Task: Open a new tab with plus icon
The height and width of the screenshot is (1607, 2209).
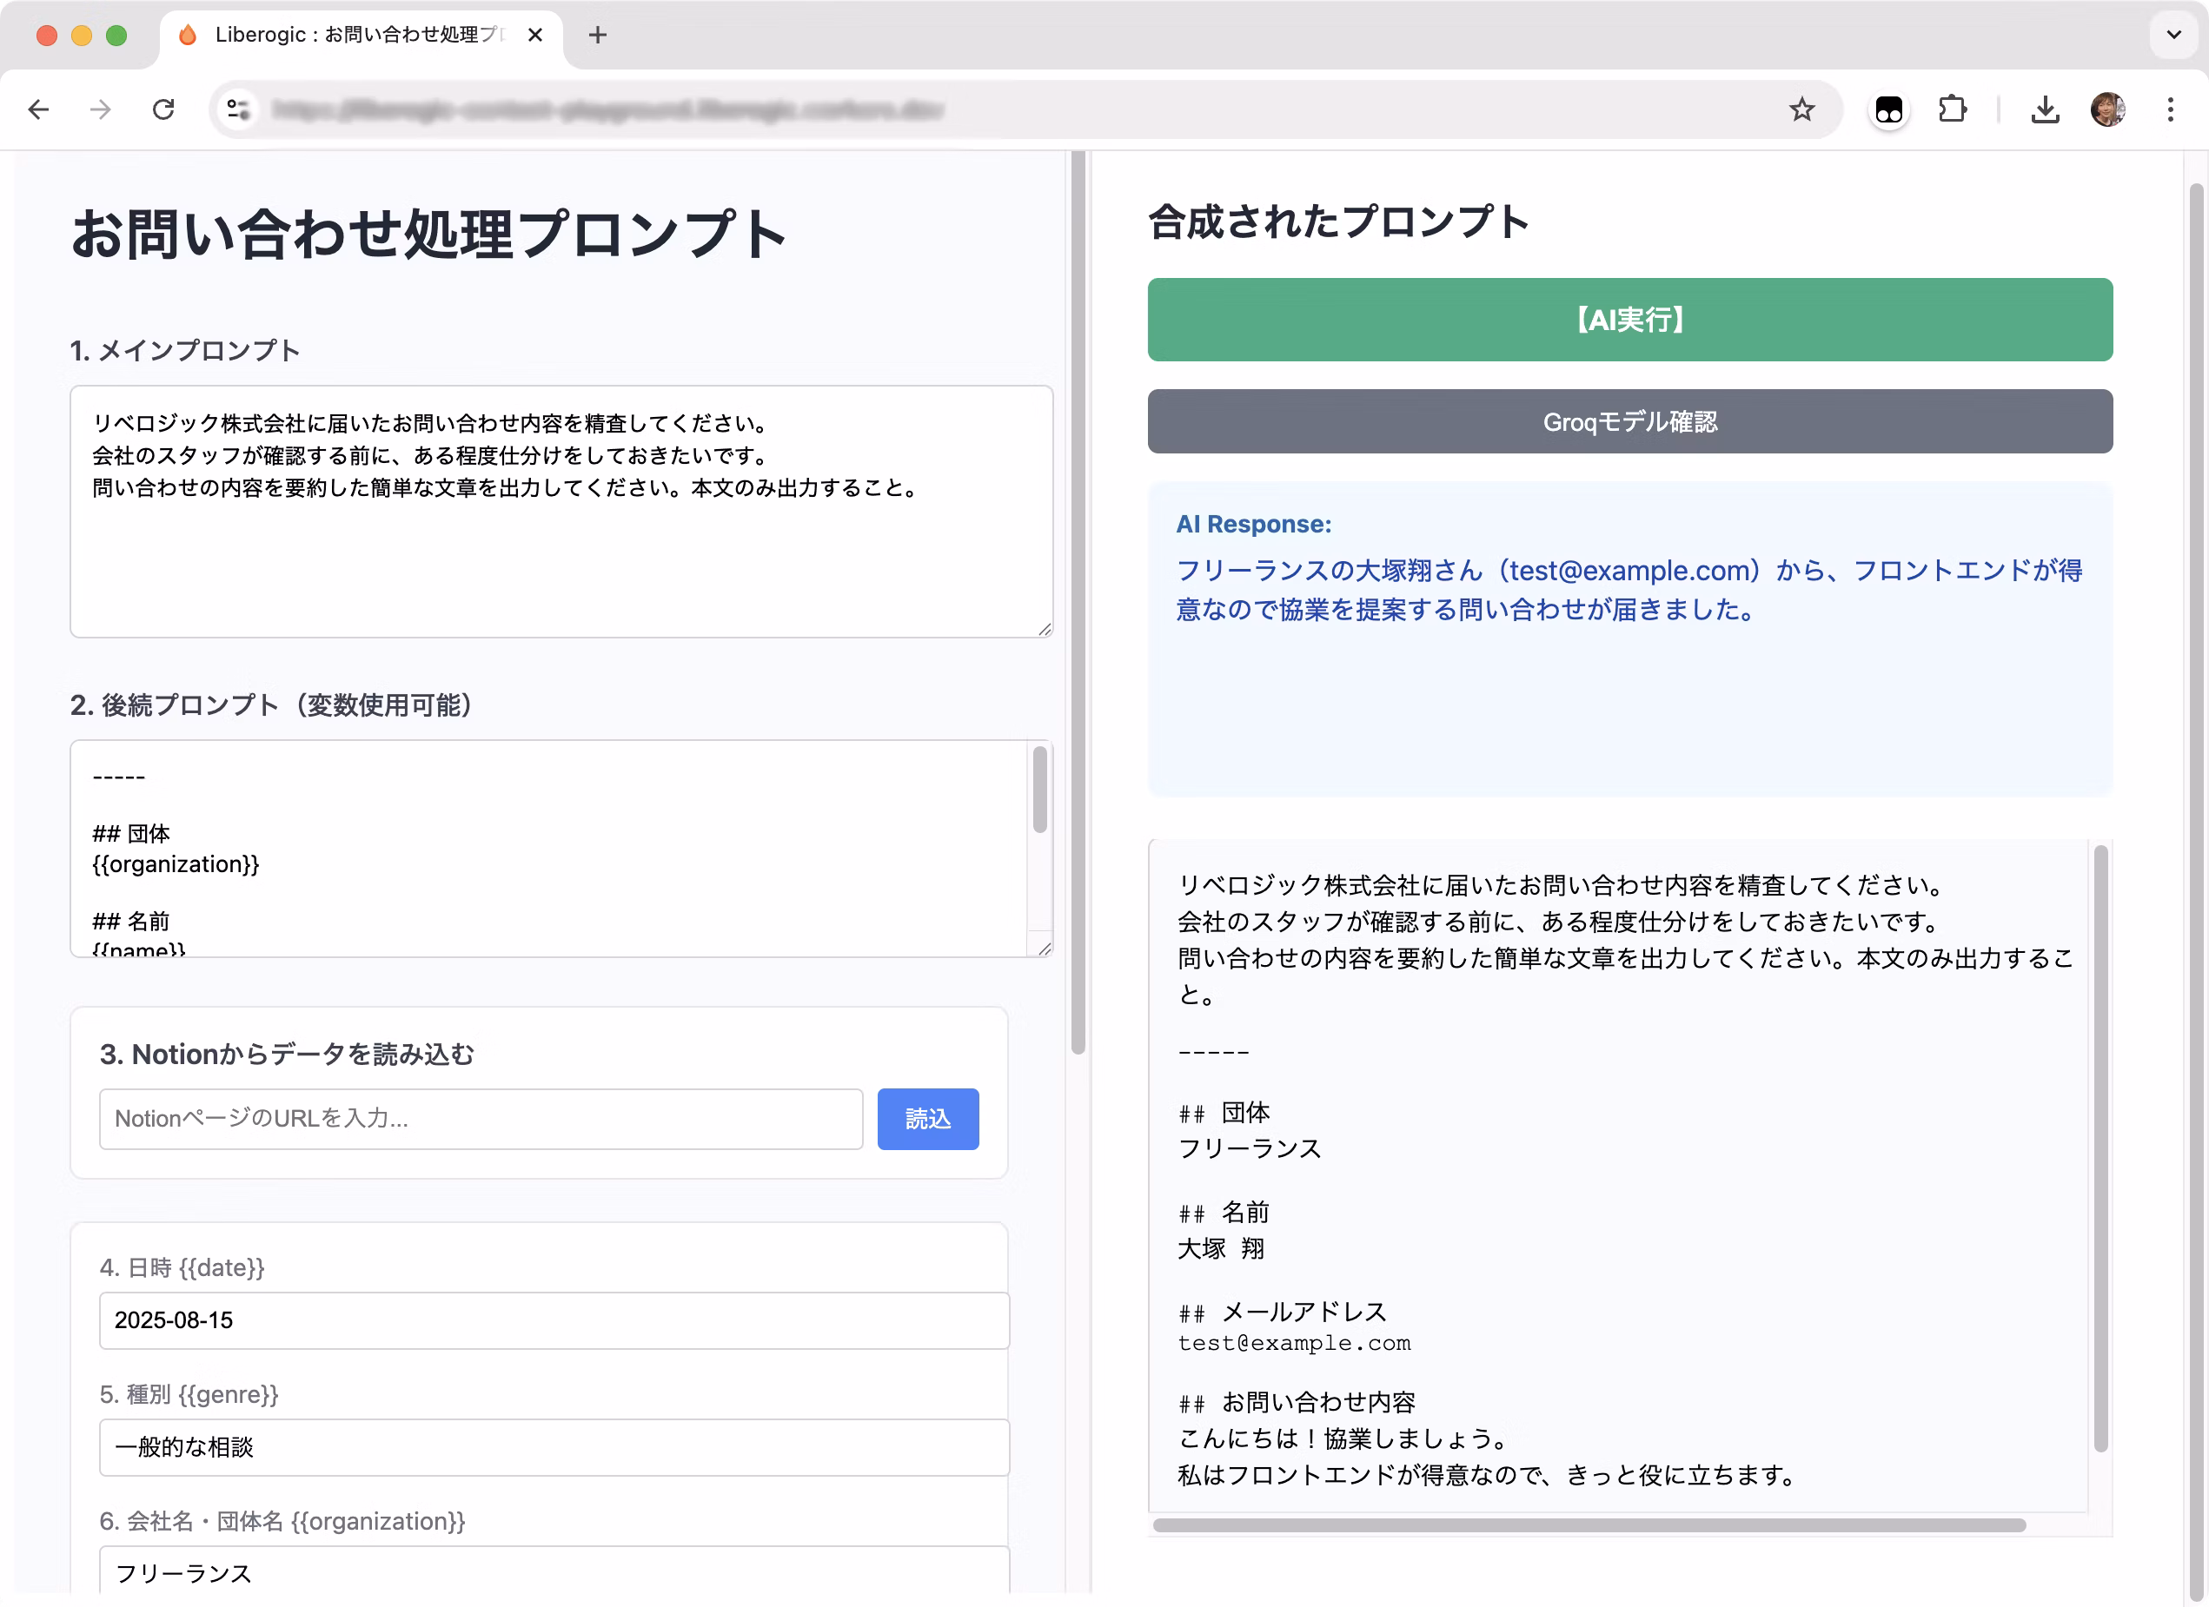Action: pyautogui.click(x=598, y=35)
